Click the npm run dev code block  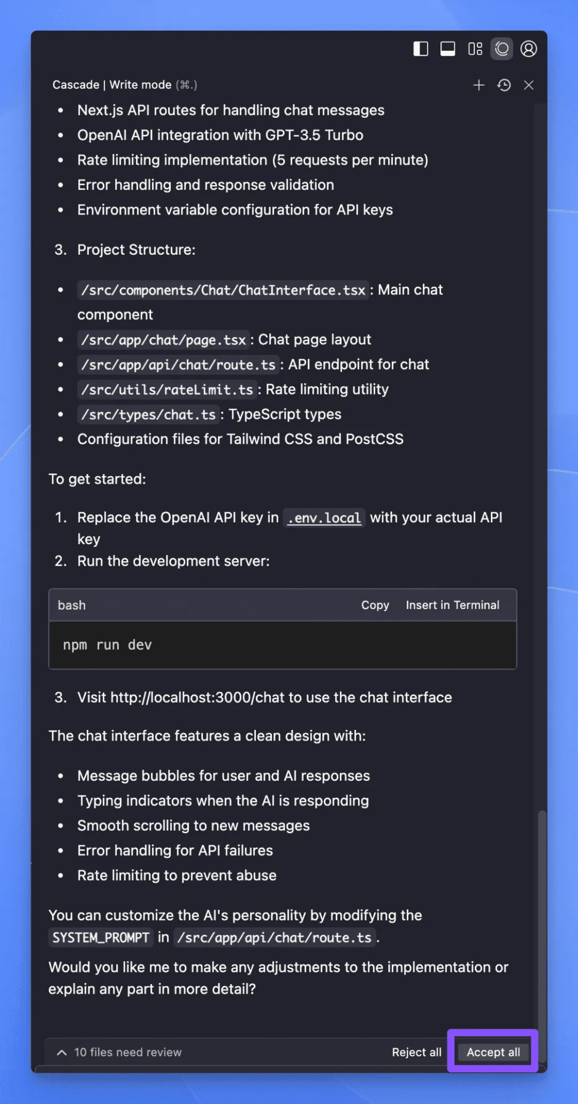[283, 645]
